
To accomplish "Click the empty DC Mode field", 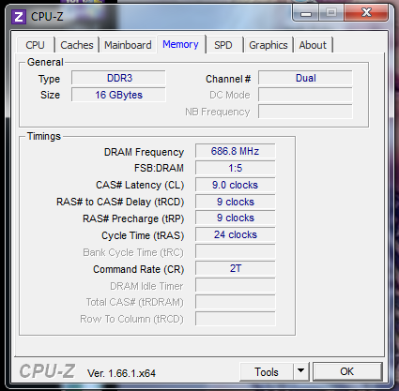I will point(305,95).
